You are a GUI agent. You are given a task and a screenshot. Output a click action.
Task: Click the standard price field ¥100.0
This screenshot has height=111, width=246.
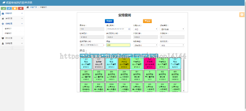[x=92, y=37]
